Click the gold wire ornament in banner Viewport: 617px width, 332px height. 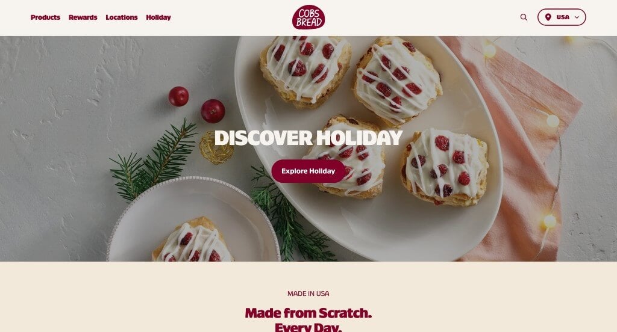tap(216, 148)
